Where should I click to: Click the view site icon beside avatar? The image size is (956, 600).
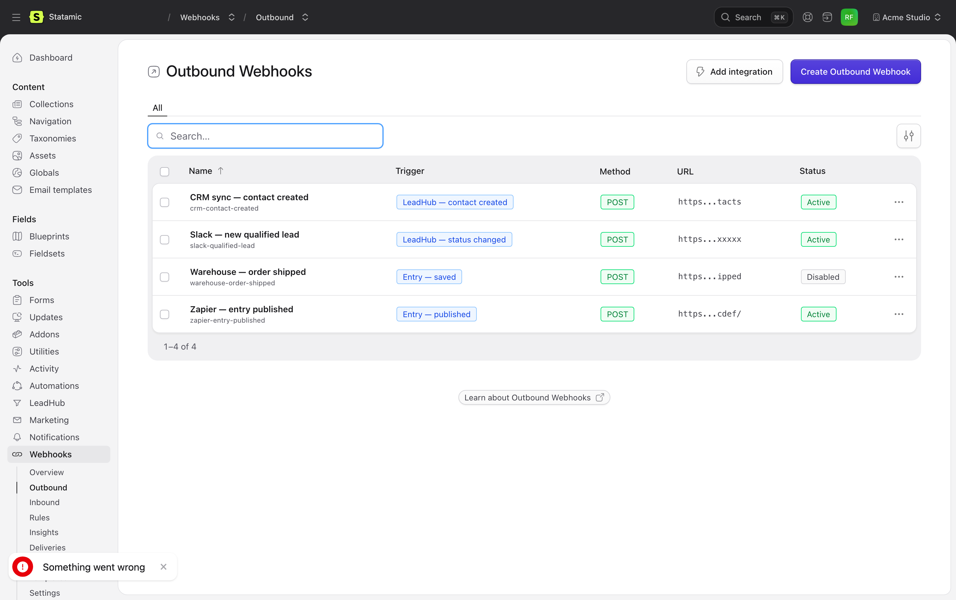(x=827, y=17)
